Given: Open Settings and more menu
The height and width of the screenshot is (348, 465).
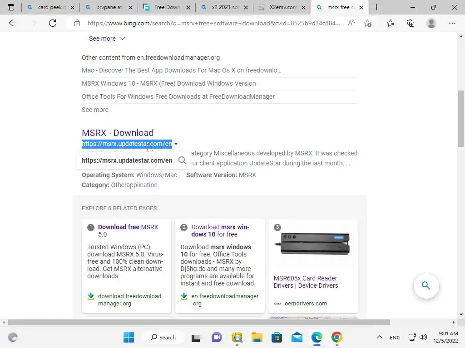Looking at the screenshot, I should [x=452, y=23].
